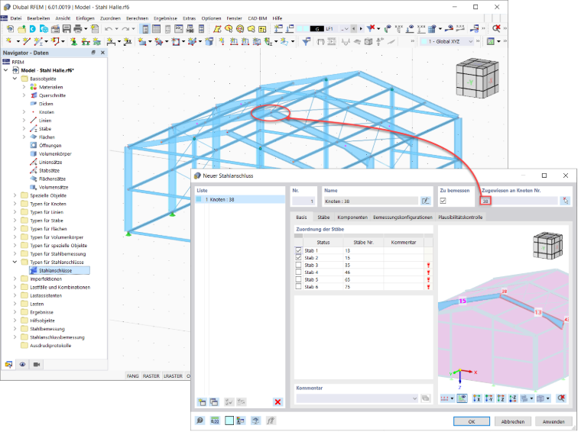Image resolution: width=581 pixels, height=435 pixels.
Task: Reset preview view with red X magnifier icon
Action: pos(561,398)
